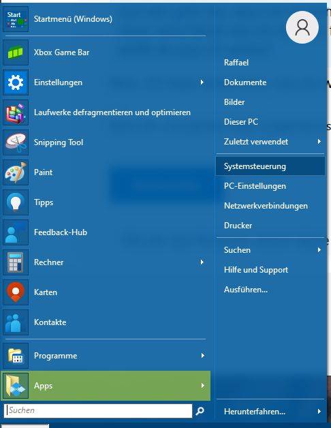Open the Xbox Game Bar icon
Viewport: 331px width, 428px height.
16,52
